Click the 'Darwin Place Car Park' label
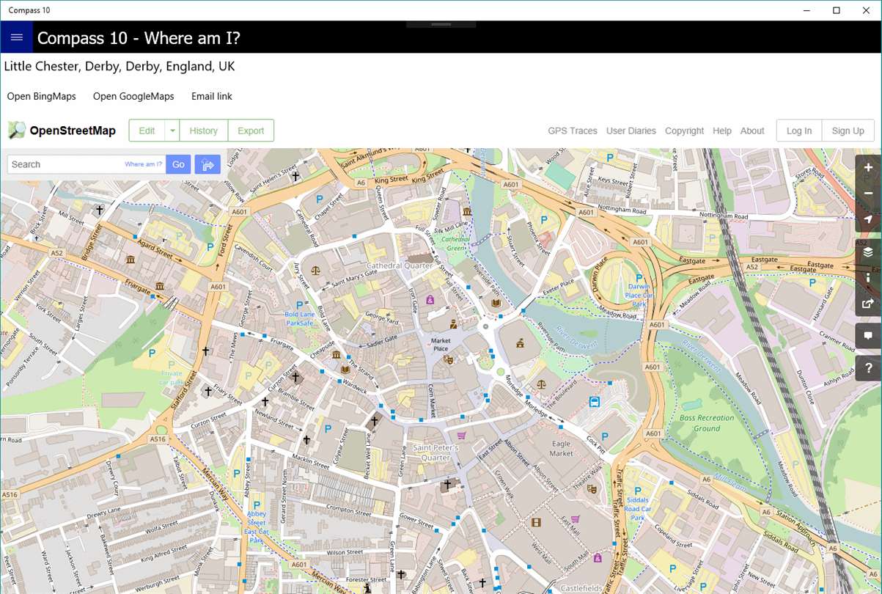 point(639,295)
